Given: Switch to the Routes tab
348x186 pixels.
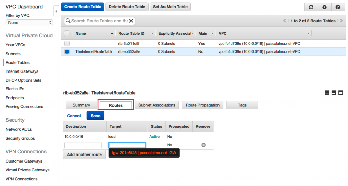Looking at the screenshot, I should [116, 105].
